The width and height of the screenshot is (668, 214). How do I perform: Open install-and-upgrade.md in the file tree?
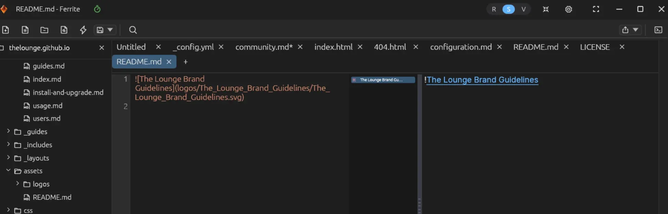[x=68, y=92]
